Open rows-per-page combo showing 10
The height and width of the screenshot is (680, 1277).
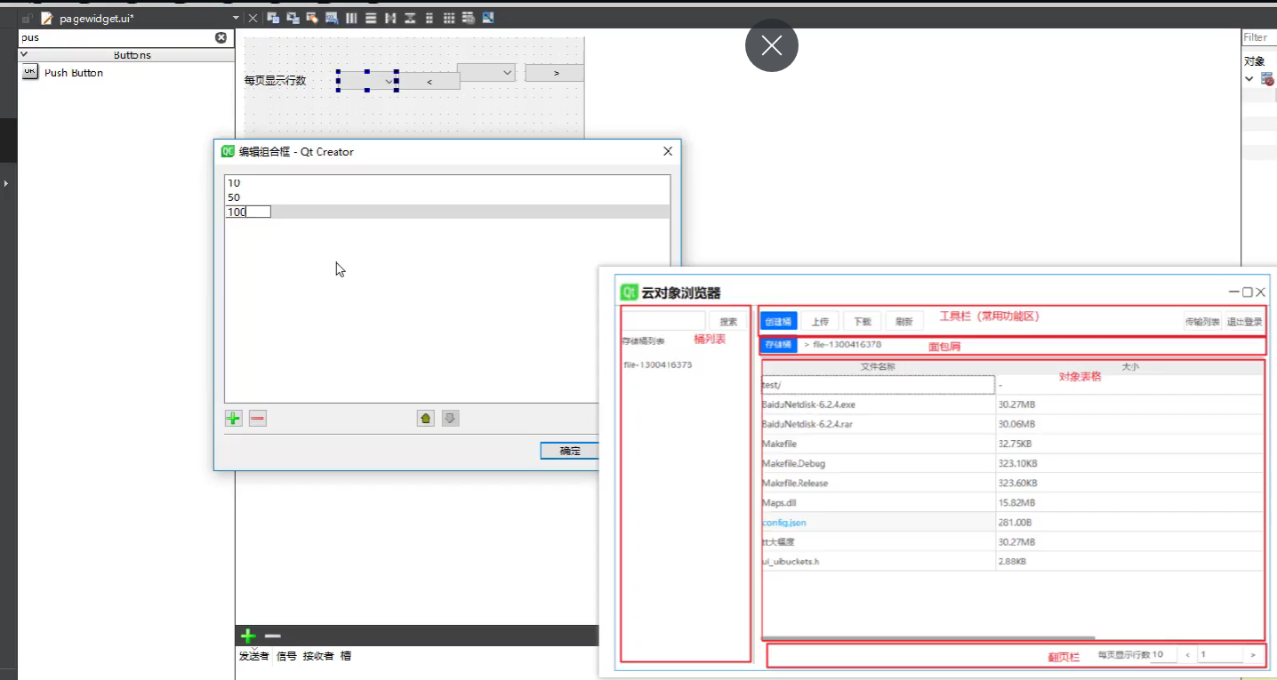click(x=1162, y=654)
